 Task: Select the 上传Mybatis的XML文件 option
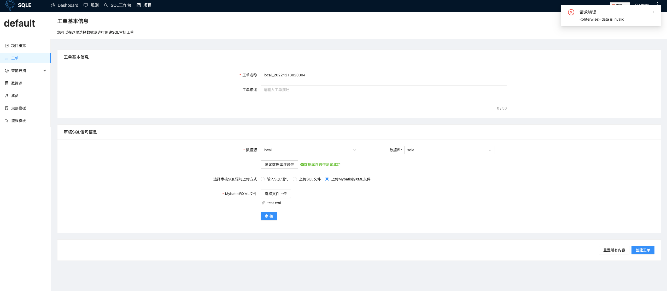[327, 179]
